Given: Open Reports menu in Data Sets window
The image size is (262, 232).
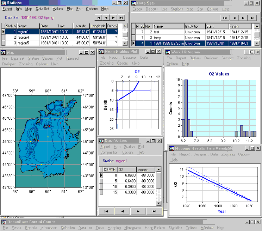Looking at the screenshot, I should click(152, 9).
